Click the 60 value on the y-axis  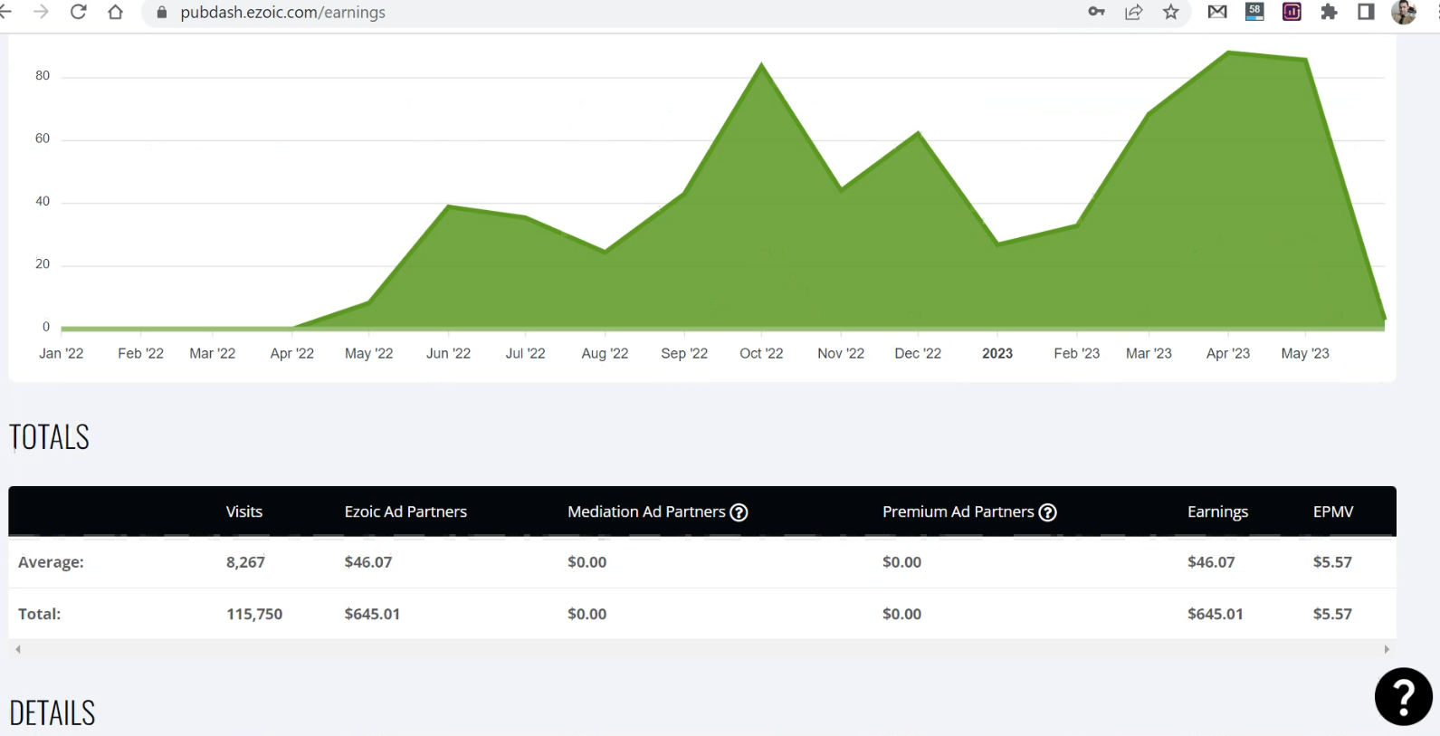click(43, 139)
